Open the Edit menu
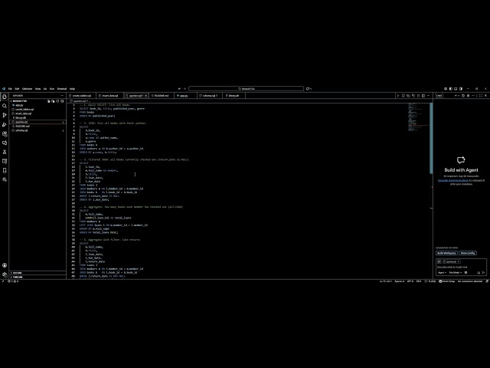Viewport: 490px width, 368px height. point(17,89)
